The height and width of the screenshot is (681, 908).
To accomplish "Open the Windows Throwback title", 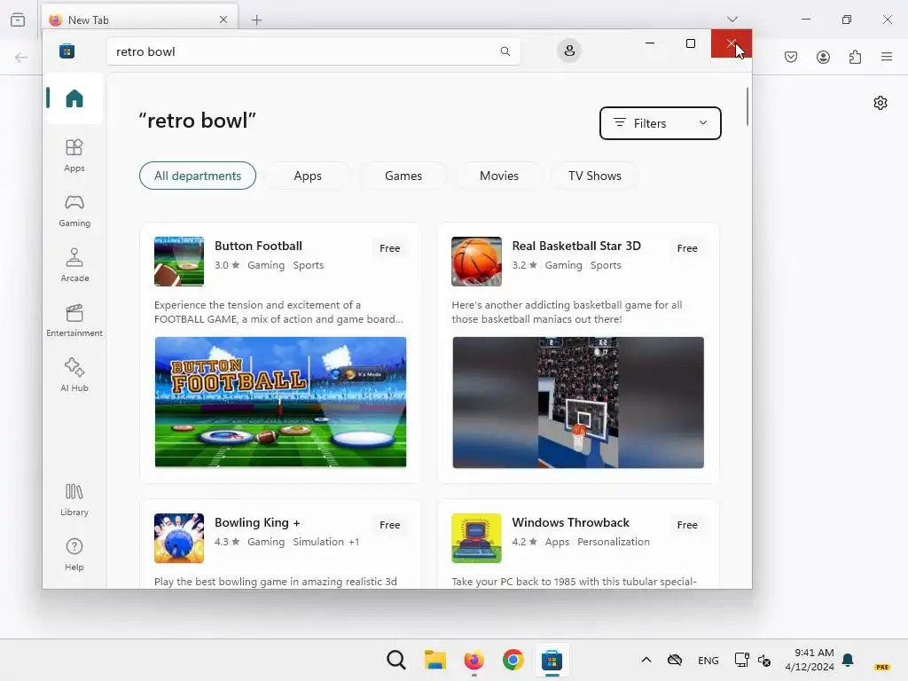I will [x=570, y=522].
